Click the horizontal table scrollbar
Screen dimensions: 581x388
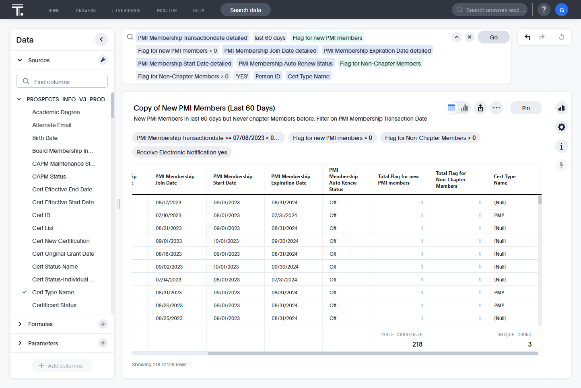tap(373, 353)
